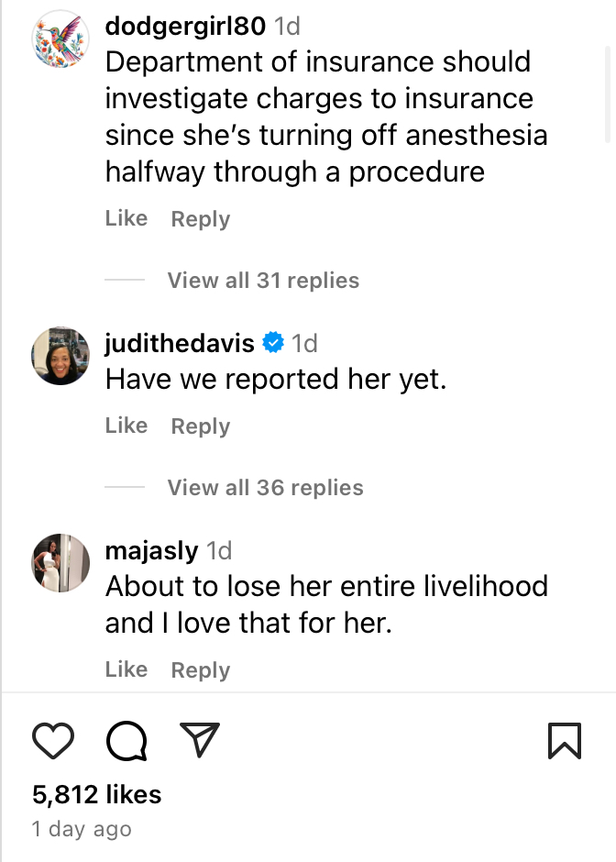Reply to dodgergirl80's comment

pyautogui.click(x=200, y=219)
